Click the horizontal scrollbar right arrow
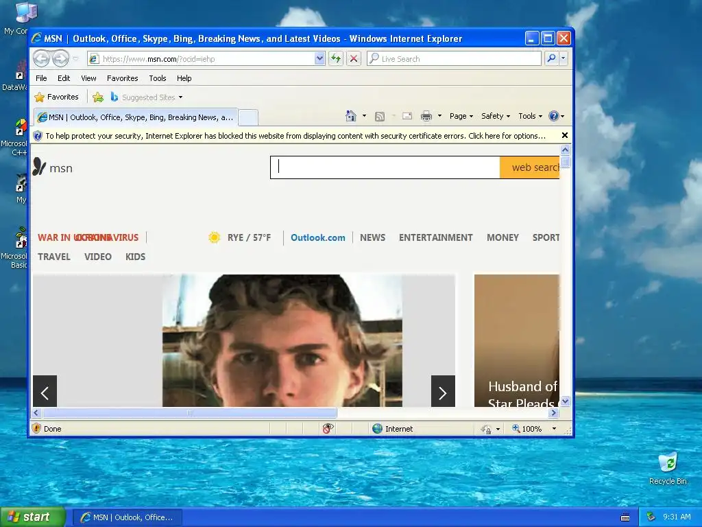 (554, 412)
